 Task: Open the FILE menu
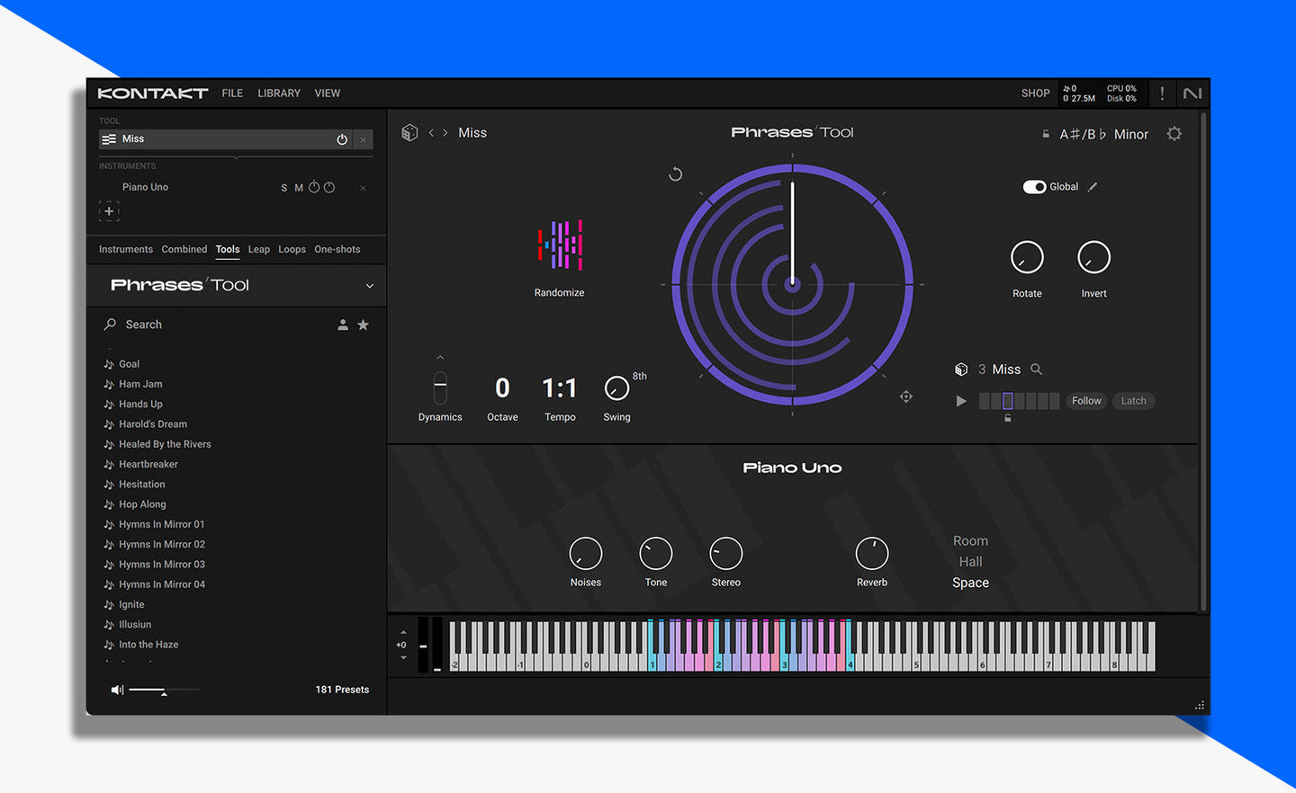pyautogui.click(x=232, y=94)
